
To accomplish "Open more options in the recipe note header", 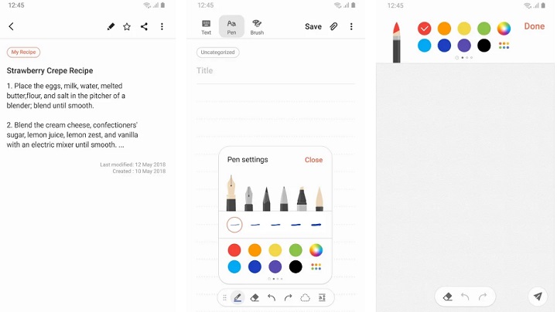I will [x=162, y=26].
